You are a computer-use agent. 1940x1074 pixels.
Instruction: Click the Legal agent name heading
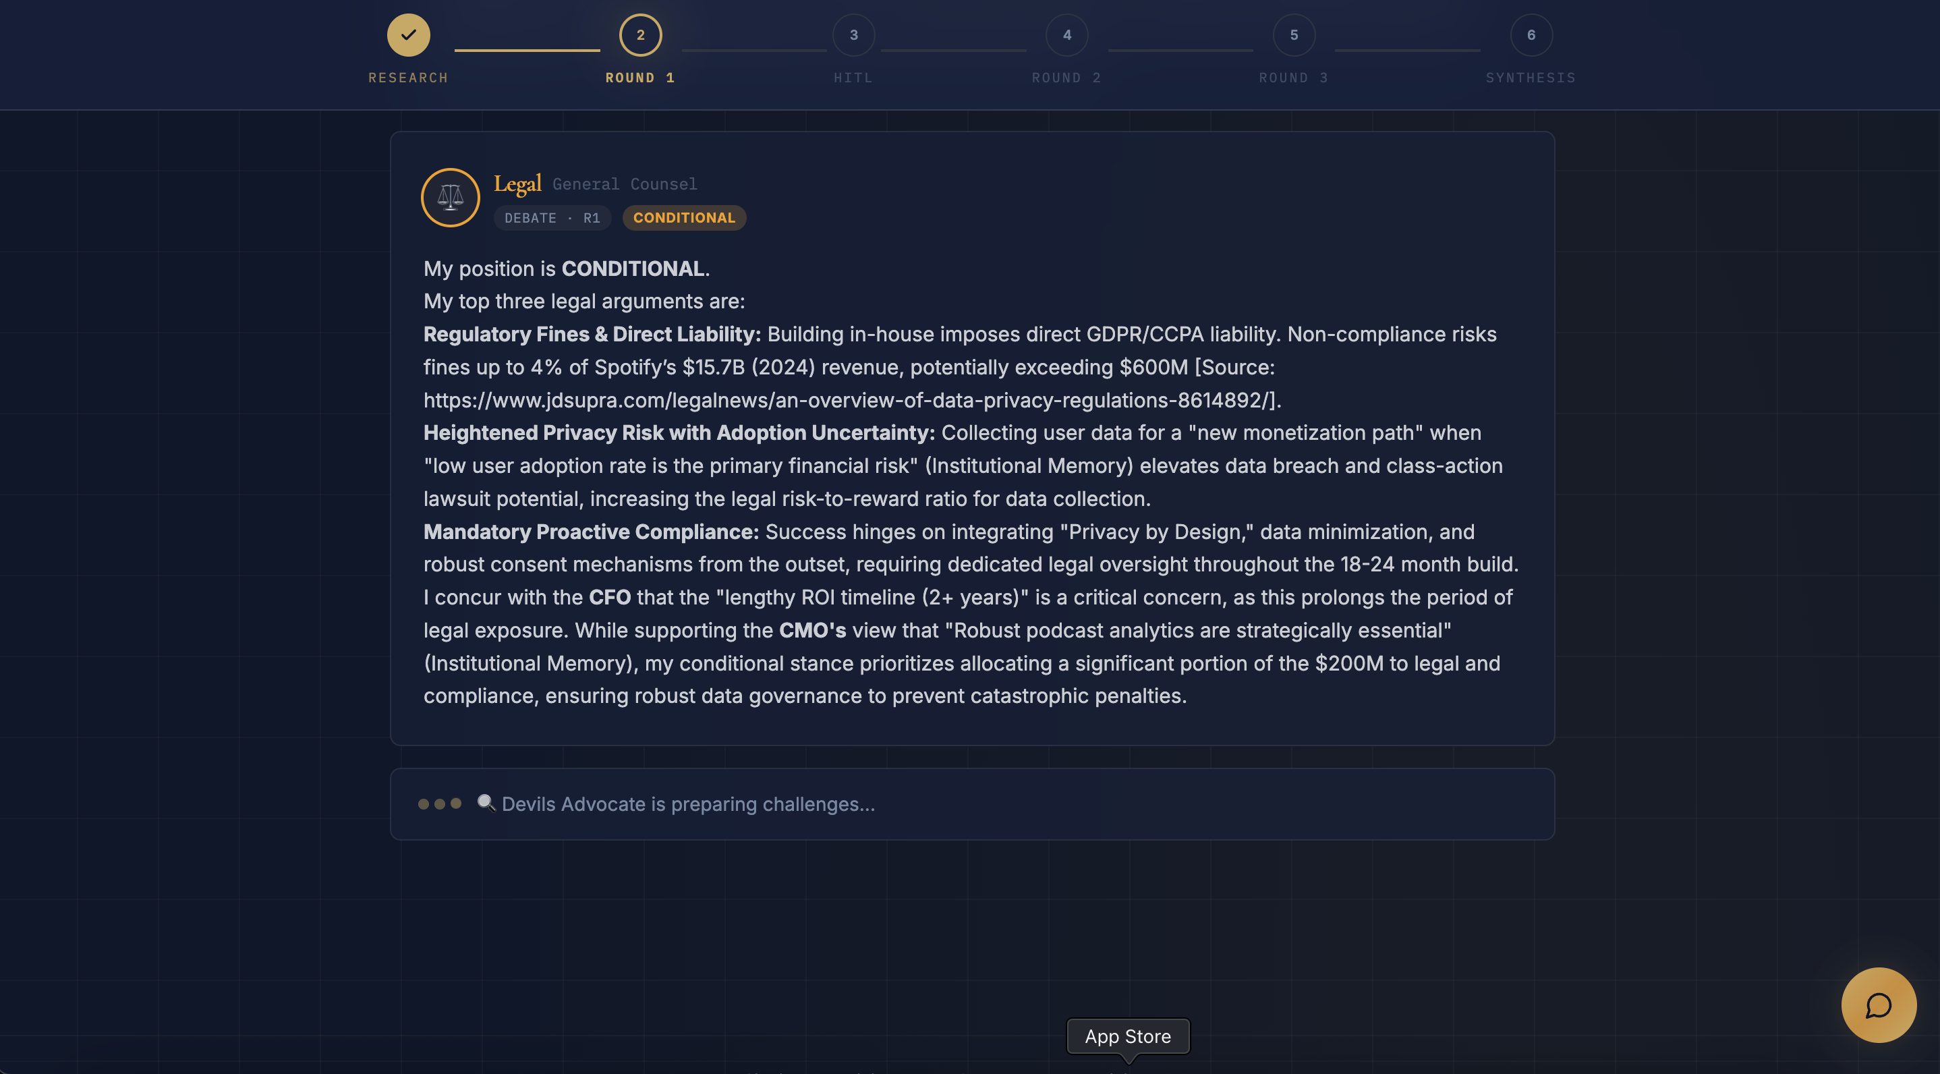click(517, 183)
